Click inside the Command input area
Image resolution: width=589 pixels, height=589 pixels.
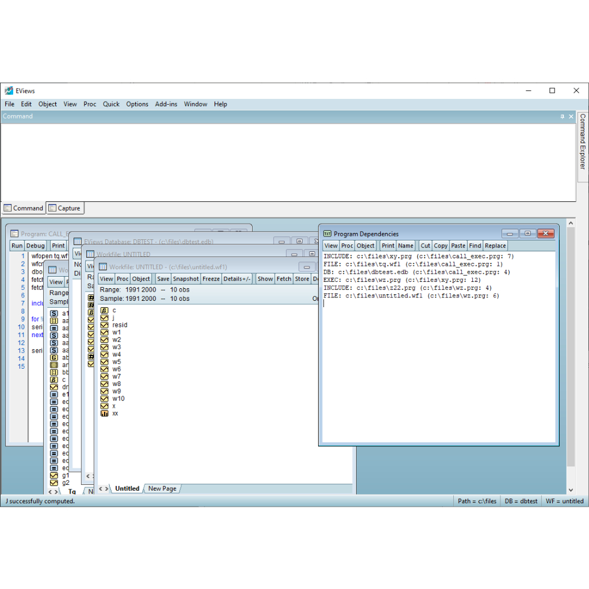click(288, 161)
